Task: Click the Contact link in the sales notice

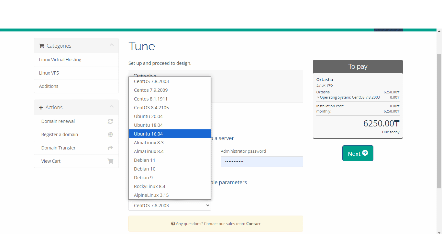Action: point(253,224)
